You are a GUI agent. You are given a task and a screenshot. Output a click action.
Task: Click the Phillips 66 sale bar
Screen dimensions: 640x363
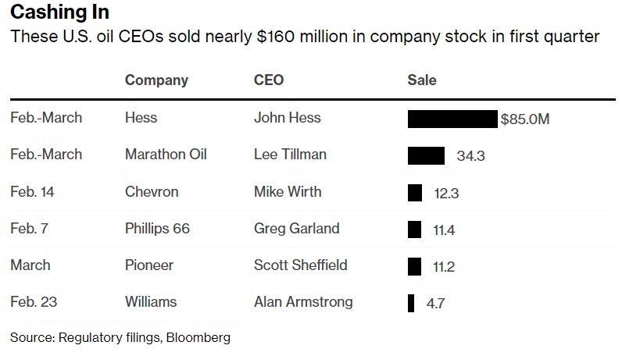414,230
